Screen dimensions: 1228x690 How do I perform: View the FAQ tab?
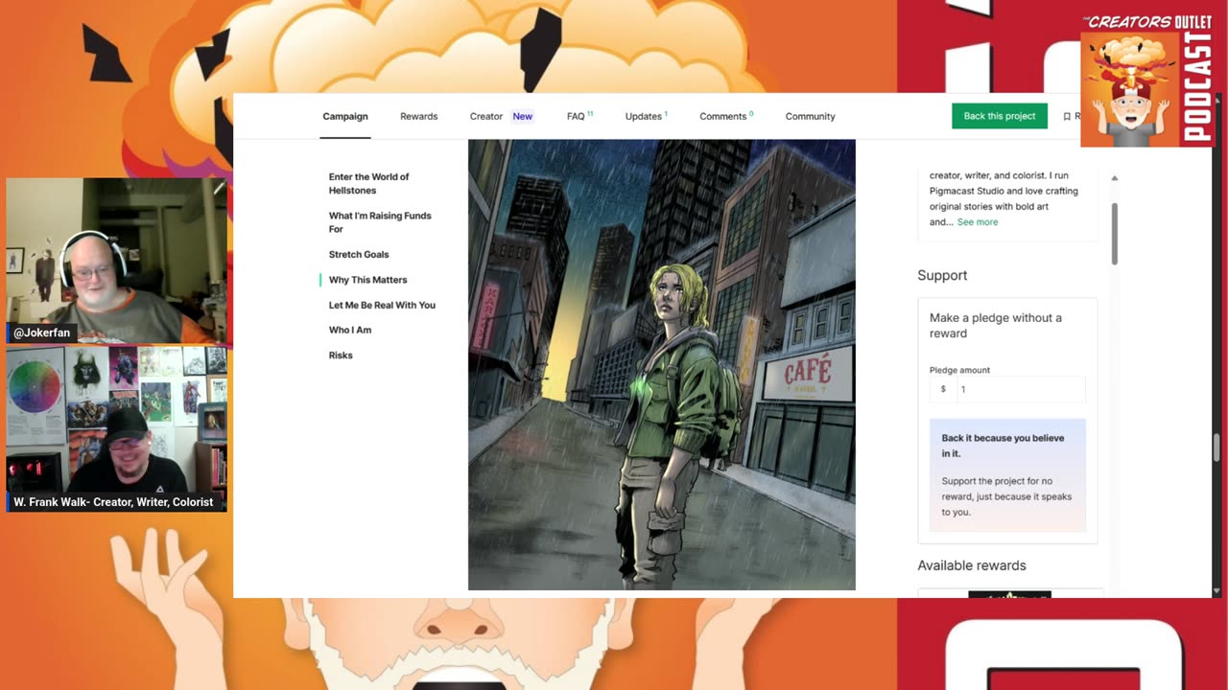579,116
